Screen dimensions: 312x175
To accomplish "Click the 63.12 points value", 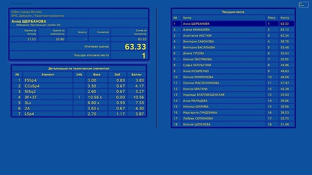I will click(285, 29).
